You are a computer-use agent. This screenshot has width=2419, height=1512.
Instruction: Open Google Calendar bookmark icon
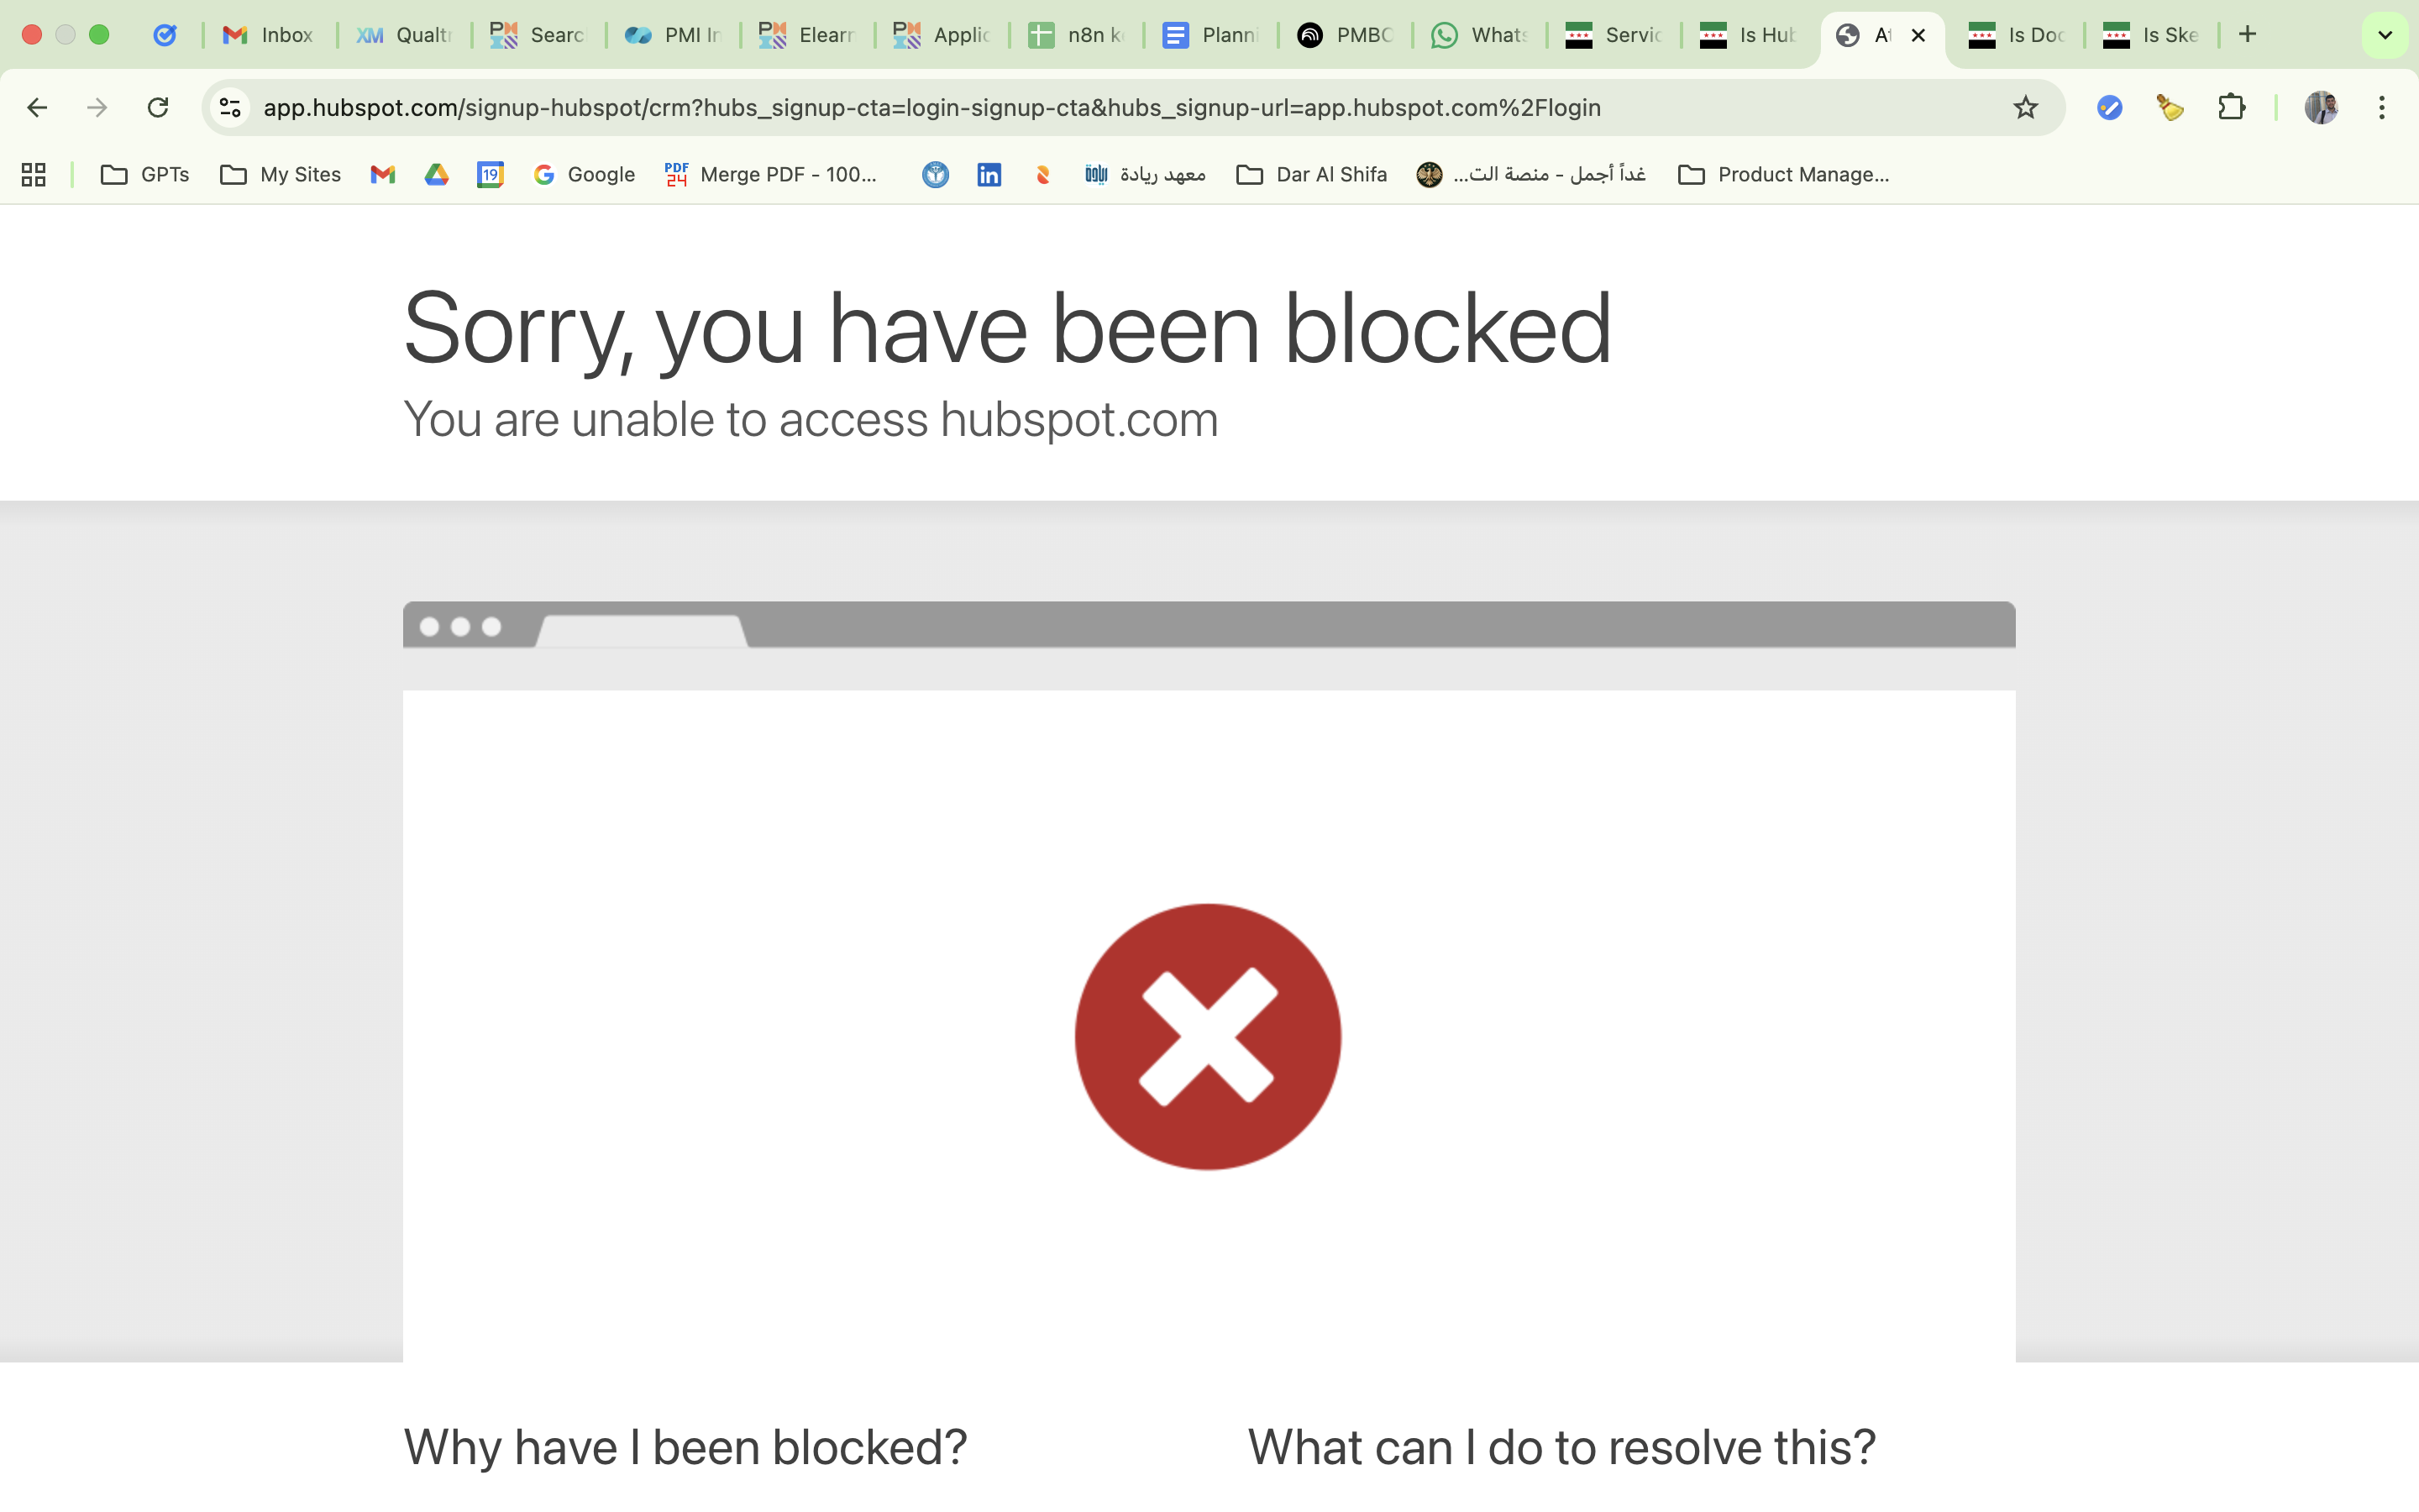pyautogui.click(x=490, y=175)
